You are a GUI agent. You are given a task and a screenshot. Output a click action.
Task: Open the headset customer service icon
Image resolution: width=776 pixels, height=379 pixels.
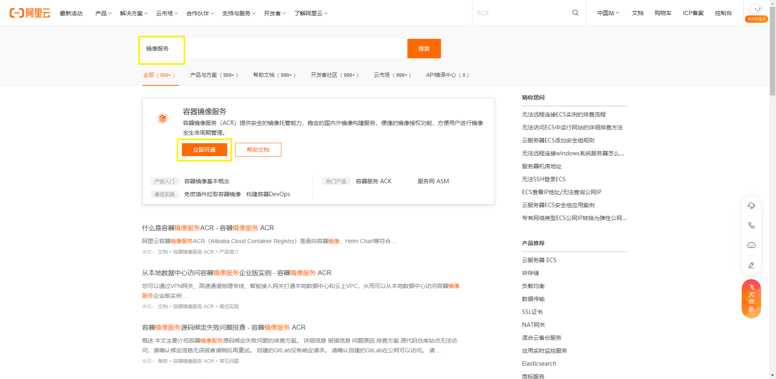click(x=751, y=205)
